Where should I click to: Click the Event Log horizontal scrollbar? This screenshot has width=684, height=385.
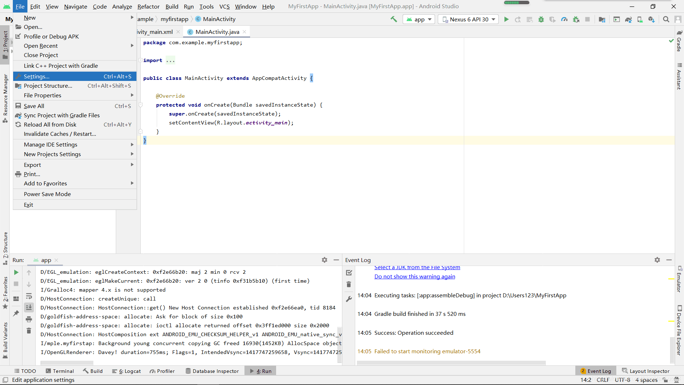pos(451,363)
